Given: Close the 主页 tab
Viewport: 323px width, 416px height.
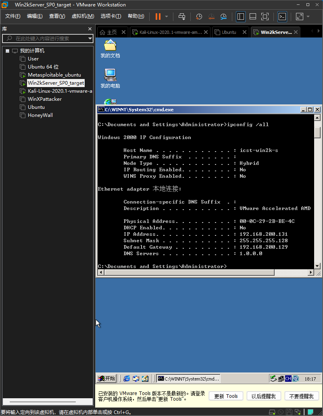Looking at the screenshot, I should [x=123, y=32].
